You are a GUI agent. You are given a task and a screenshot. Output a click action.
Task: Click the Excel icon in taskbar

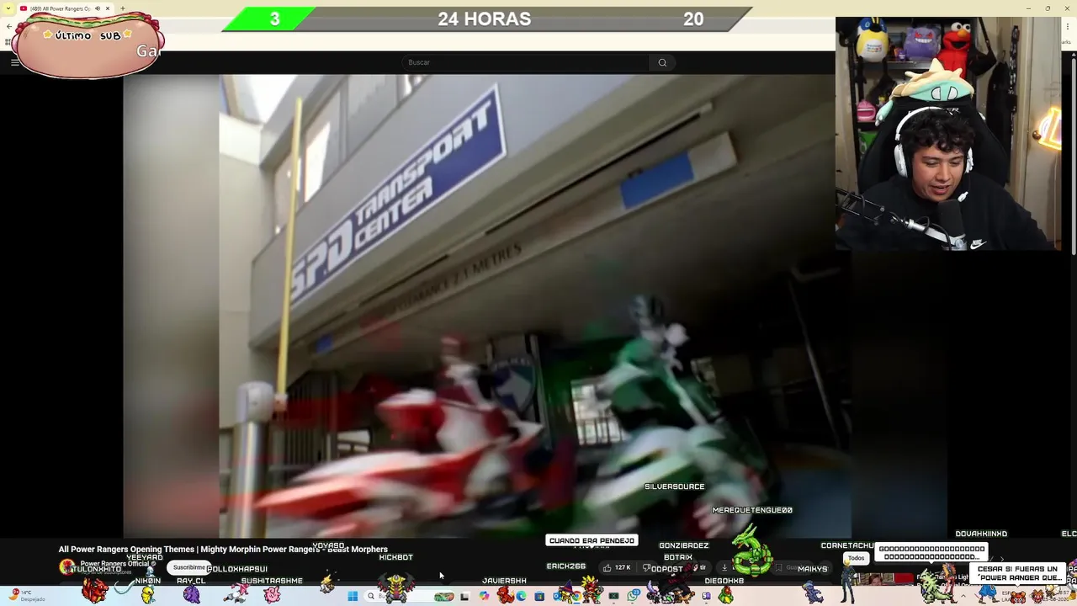pos(613,596)
